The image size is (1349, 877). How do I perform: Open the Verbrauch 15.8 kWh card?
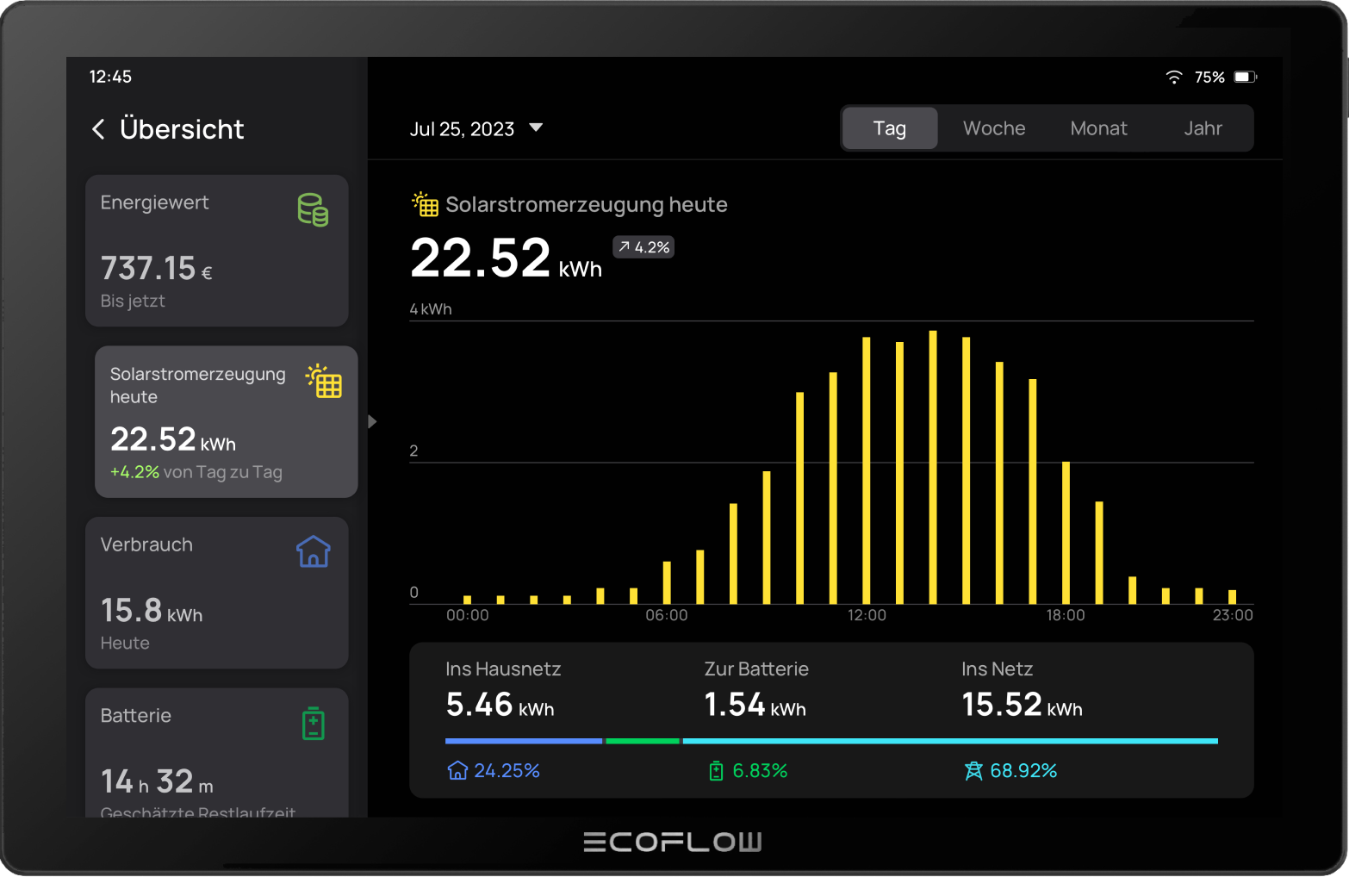(216, 593)
